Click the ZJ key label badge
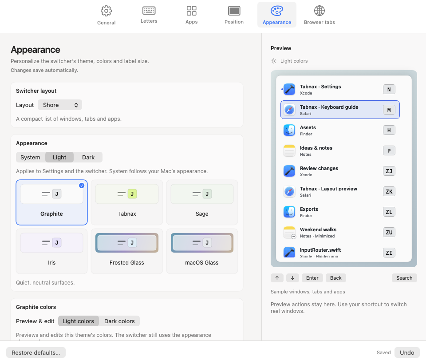 click(x=389, y=171)
